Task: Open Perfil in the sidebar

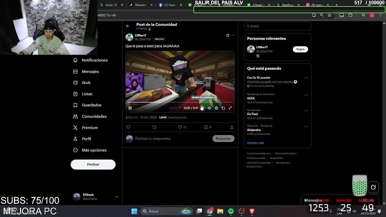Action: click(x=82, y=139)
